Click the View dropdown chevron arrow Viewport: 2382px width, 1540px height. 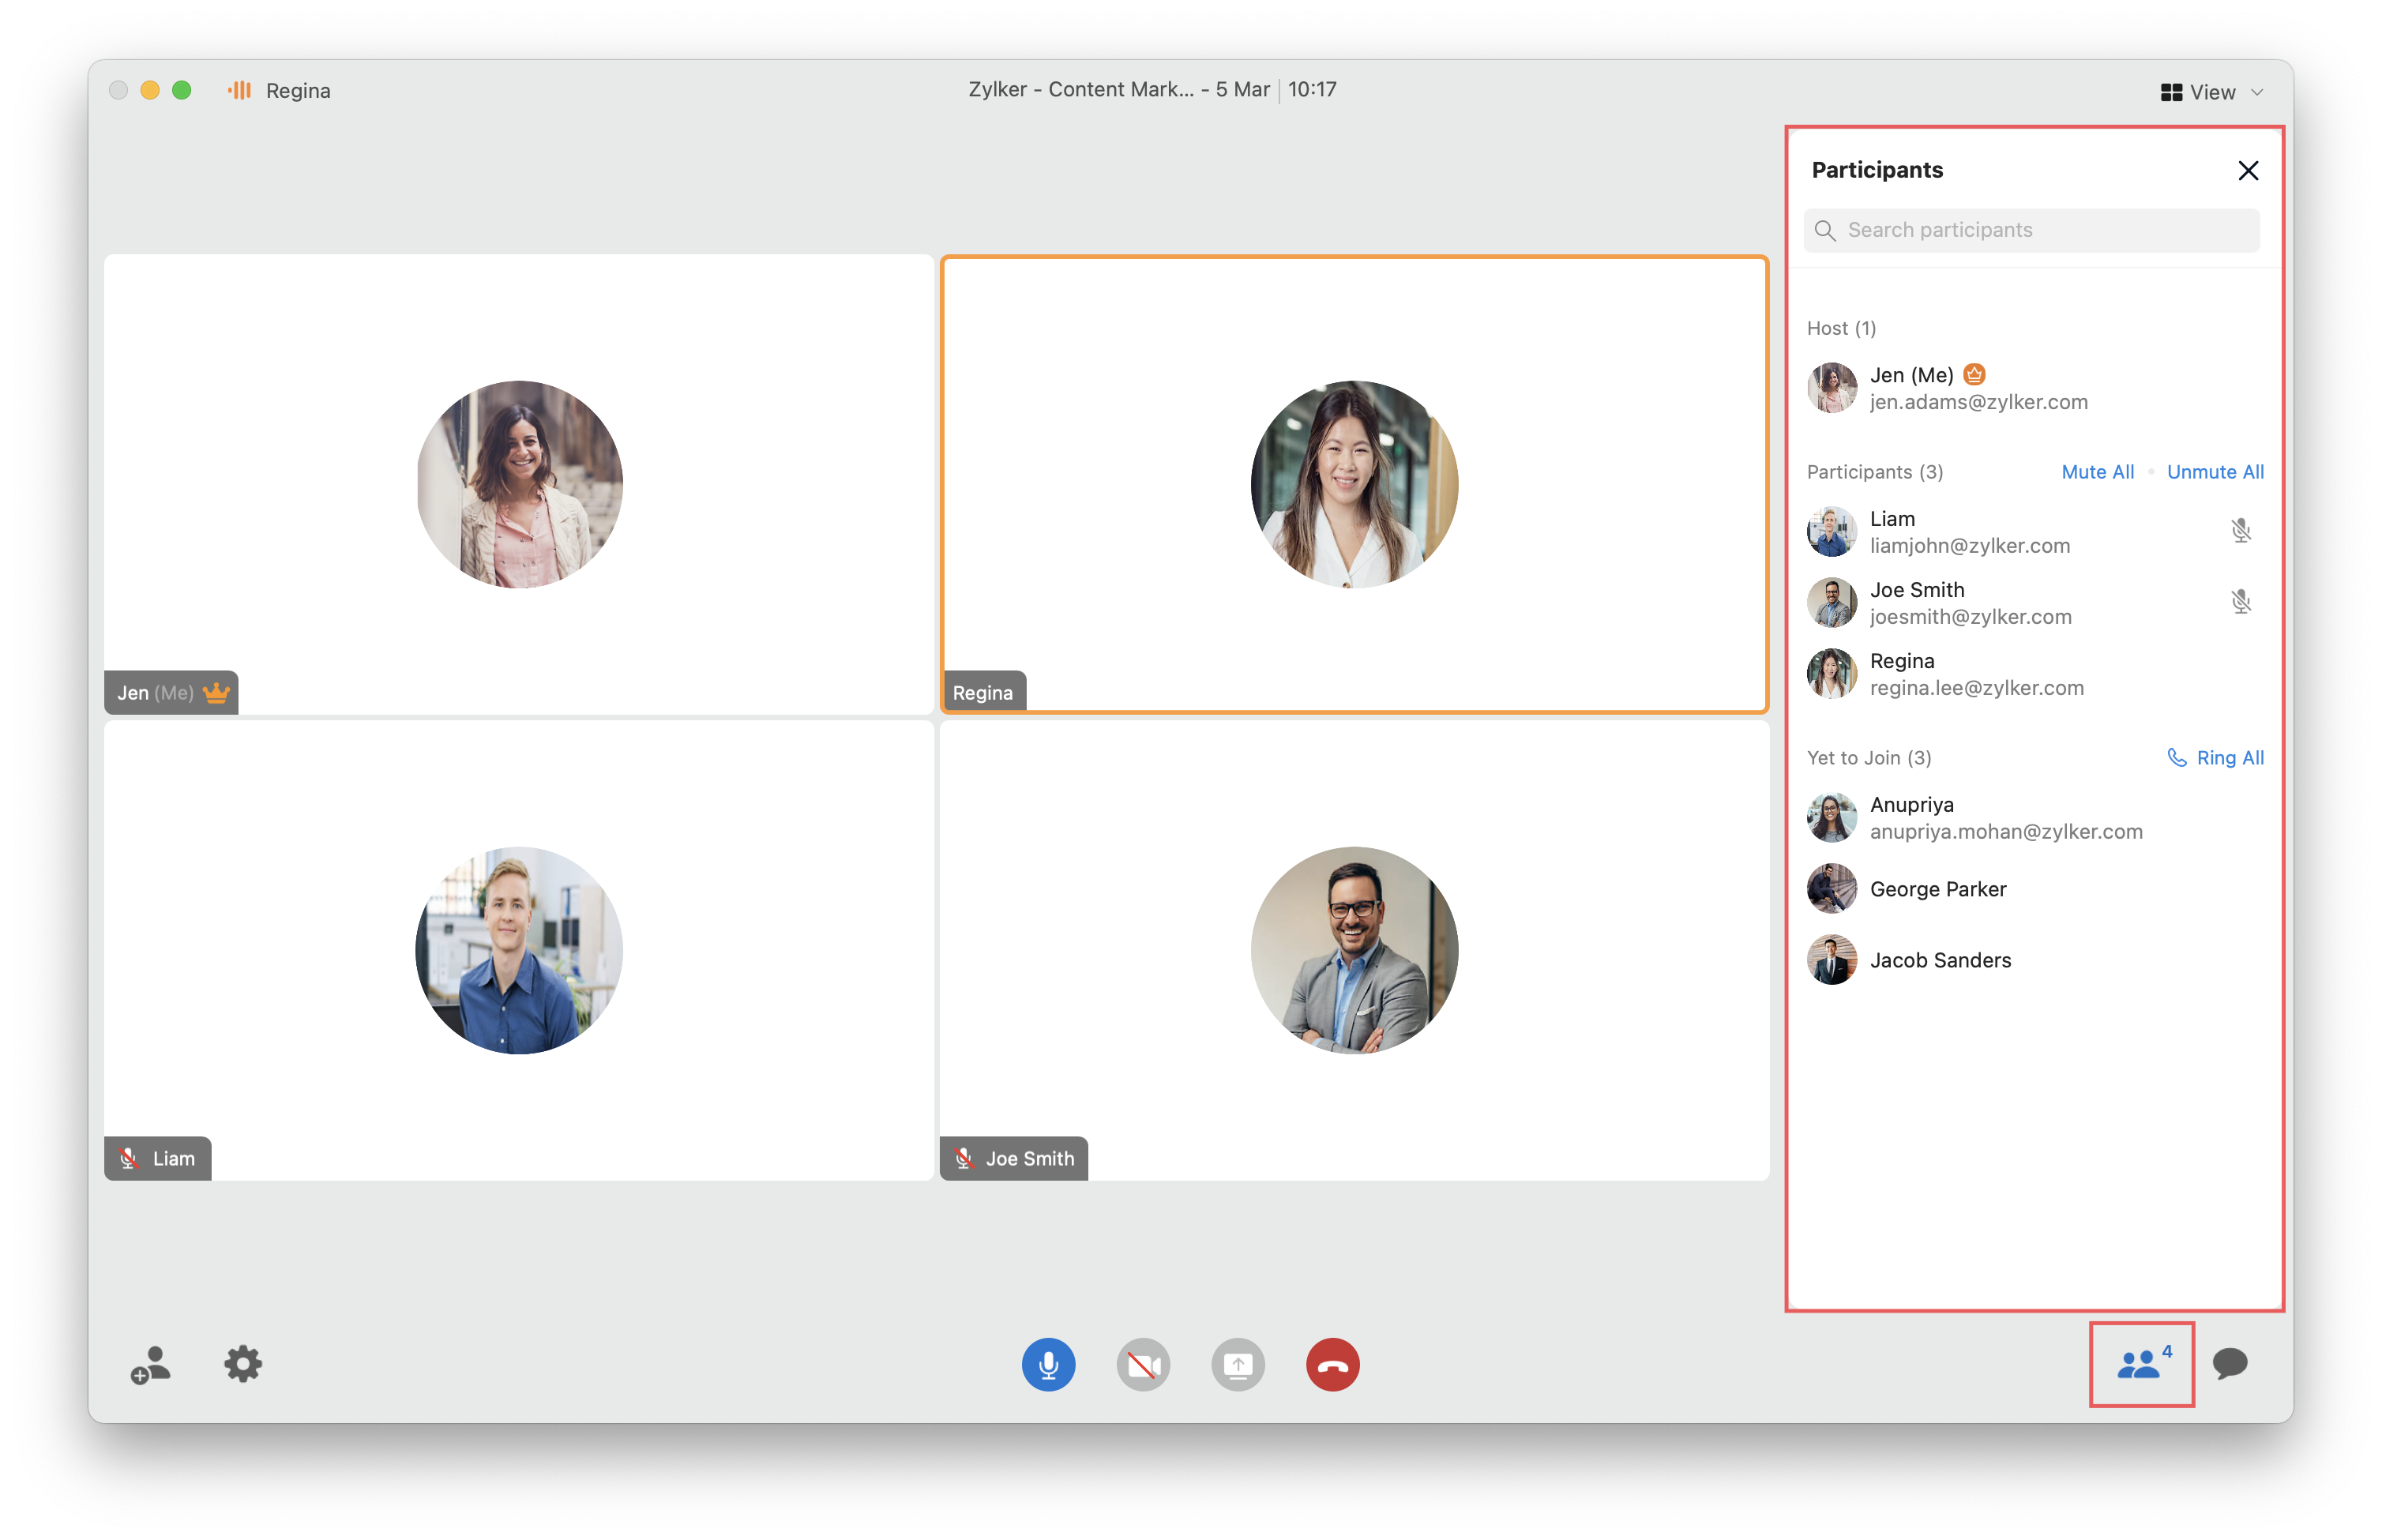click(x=2257, y=92)
